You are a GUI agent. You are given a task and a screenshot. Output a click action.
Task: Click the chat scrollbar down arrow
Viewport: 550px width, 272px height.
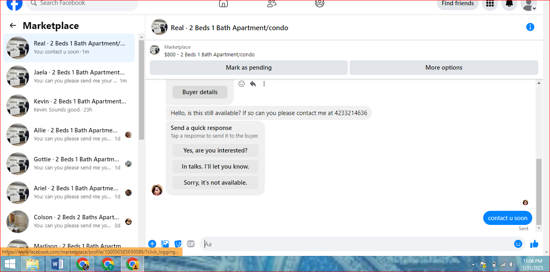539,229
